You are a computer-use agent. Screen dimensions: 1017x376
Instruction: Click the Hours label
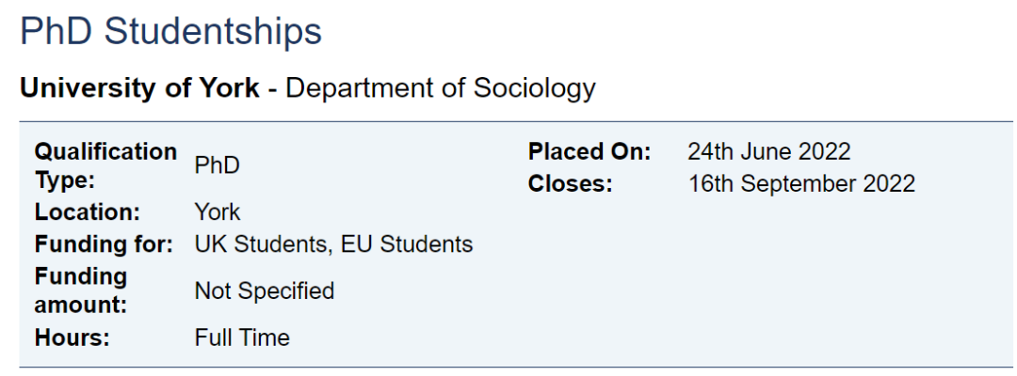coord(73,337)
